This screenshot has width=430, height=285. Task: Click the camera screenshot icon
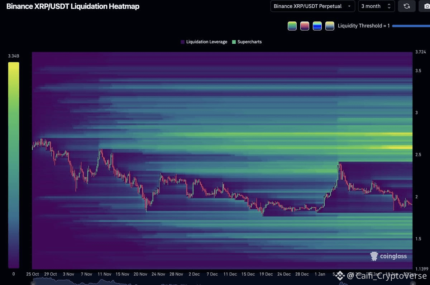(x=425, y=6)
